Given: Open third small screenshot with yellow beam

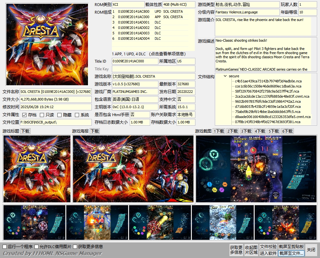Looking at the screenshot, I should (160, 222).
